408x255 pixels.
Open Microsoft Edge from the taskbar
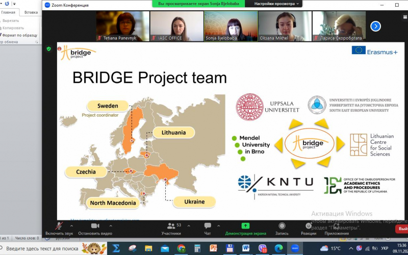click(278, 248)
